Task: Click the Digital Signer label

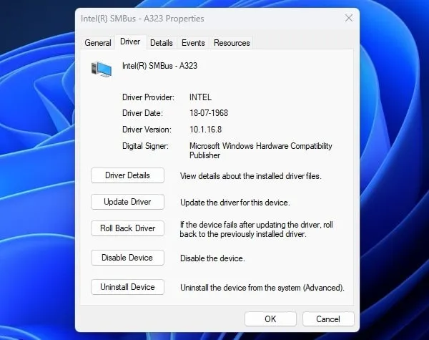Action: (x=145, y=146)
